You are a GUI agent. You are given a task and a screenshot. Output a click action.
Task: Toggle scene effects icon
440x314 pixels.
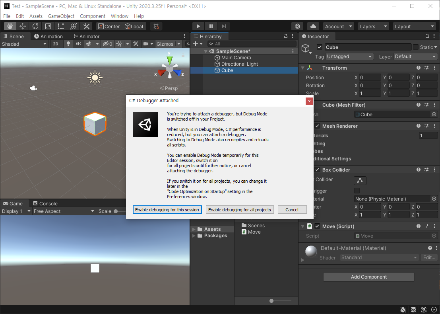pyautogui.click(x=89, y=44)
